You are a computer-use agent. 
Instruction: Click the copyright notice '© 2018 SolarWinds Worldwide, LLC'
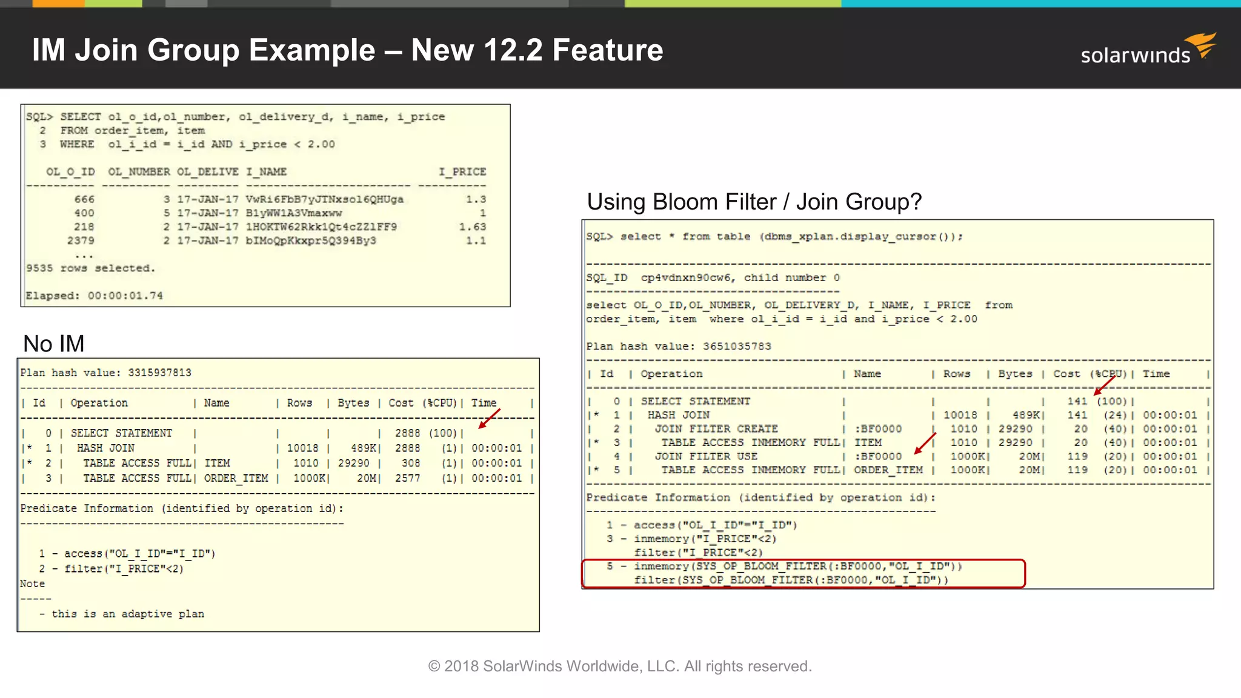(x=552, y=666)
